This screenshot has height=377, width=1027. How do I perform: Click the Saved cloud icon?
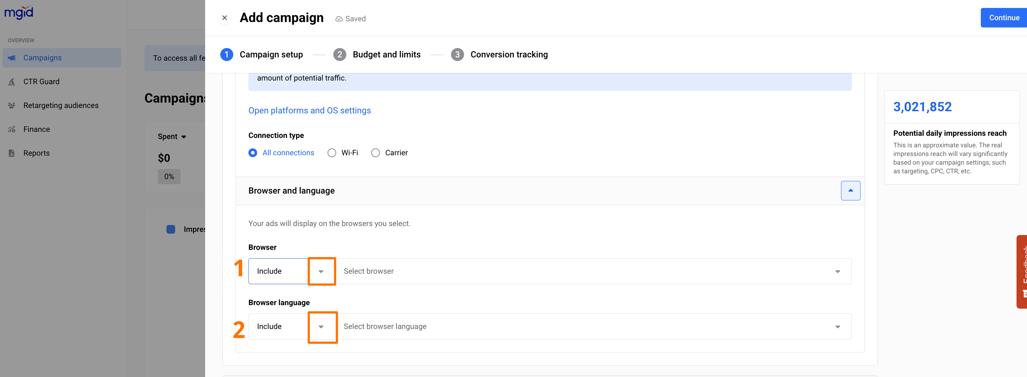[339, 19]
